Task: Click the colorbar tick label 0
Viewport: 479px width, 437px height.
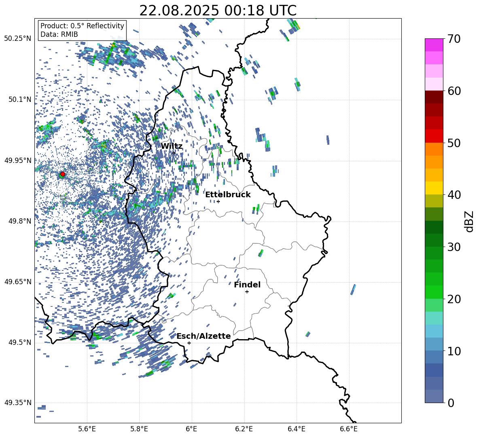Action: tap(451, 403)
